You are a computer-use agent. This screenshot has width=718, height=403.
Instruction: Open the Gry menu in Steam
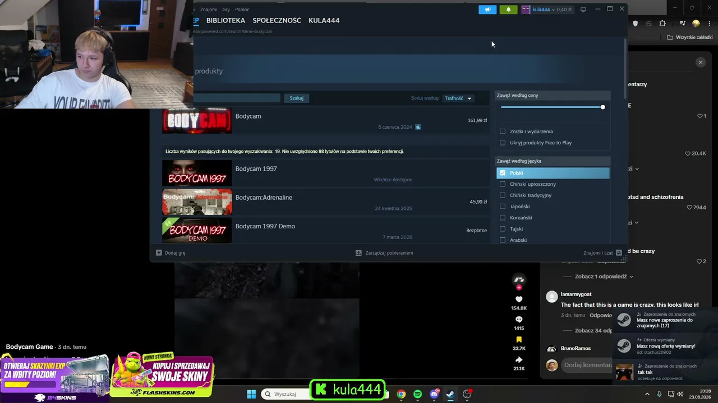(226, 10)
